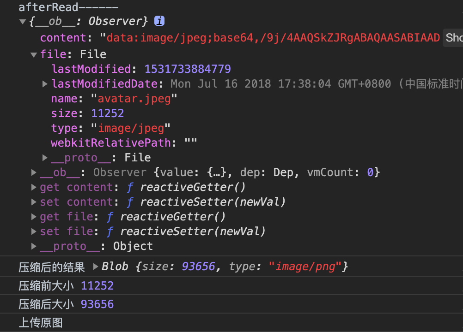463x332 pixels.
Task: Expand the __proto__: Object entry
Action: click(34, 246)
